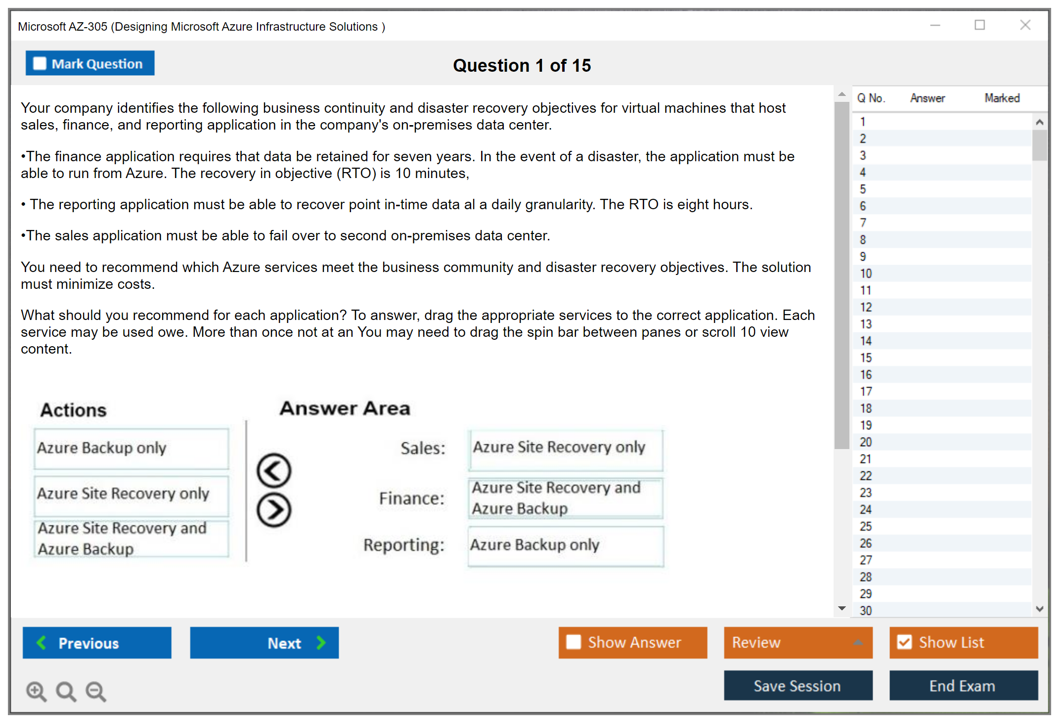Expand the Review dropdown arrow
Image resolution: width=1063 pixels, height=727 pixels.
click(x=858, y=642)
